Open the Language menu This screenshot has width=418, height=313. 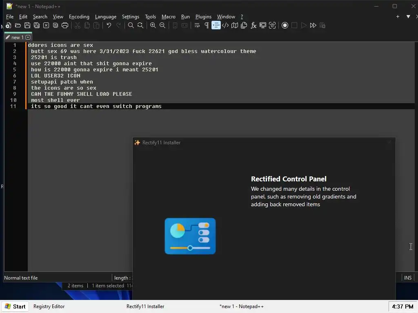(x=106, y=17)
